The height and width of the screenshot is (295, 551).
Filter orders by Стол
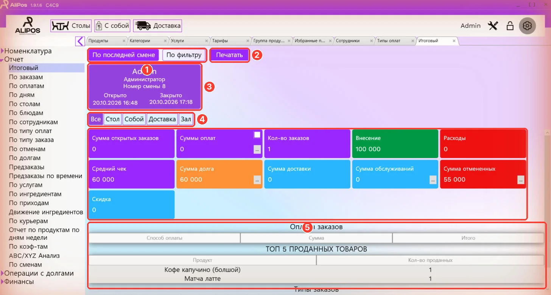tap(113, 119)
